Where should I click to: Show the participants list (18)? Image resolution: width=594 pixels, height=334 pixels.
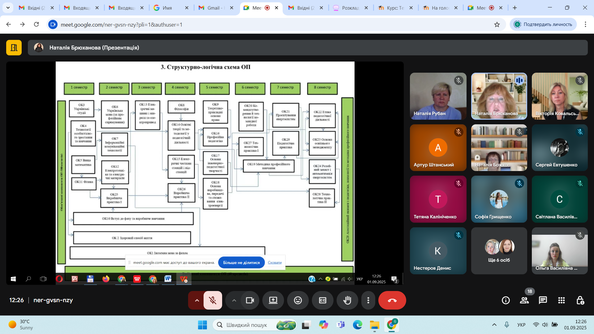524,300
